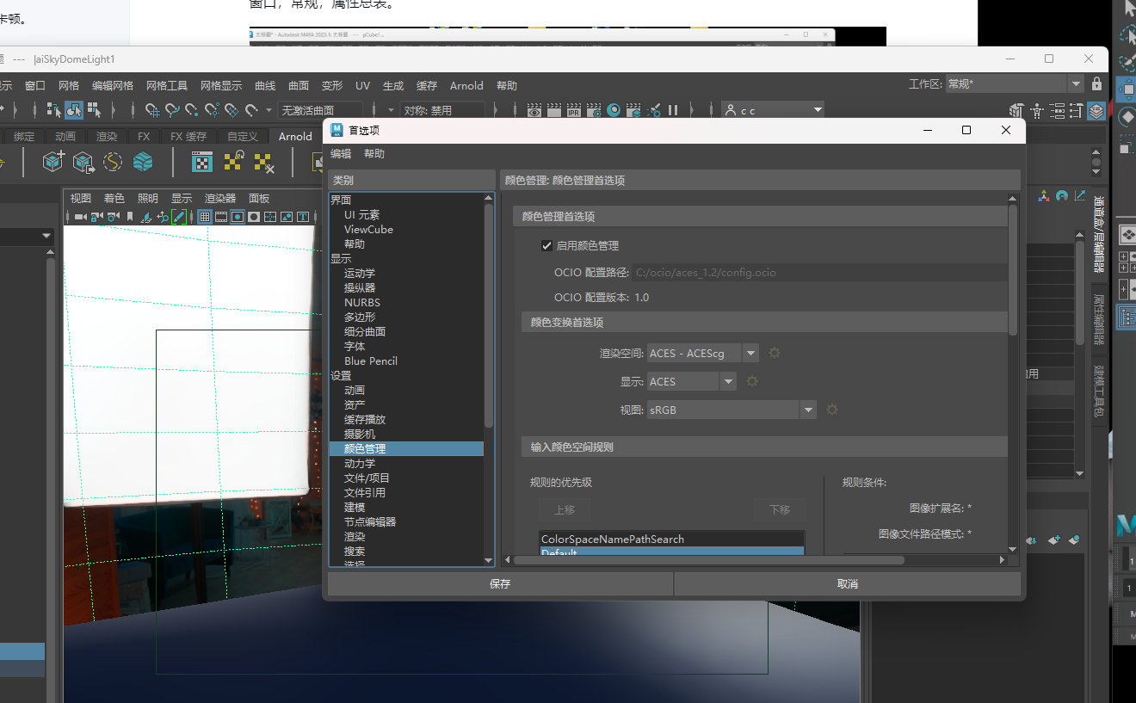This screenshot has width=1136, height=703.
Task: Open 网格工具 menu
Action: [x=166, y=85]
